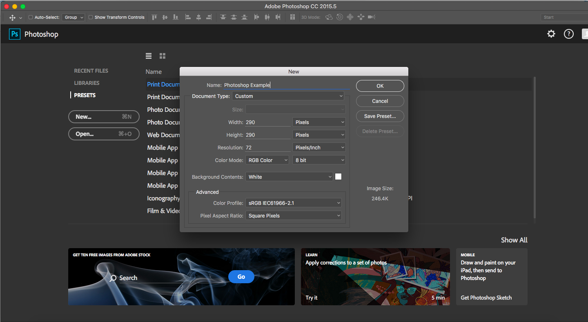
Task: Open the settings gear icon
Action: 551,34
